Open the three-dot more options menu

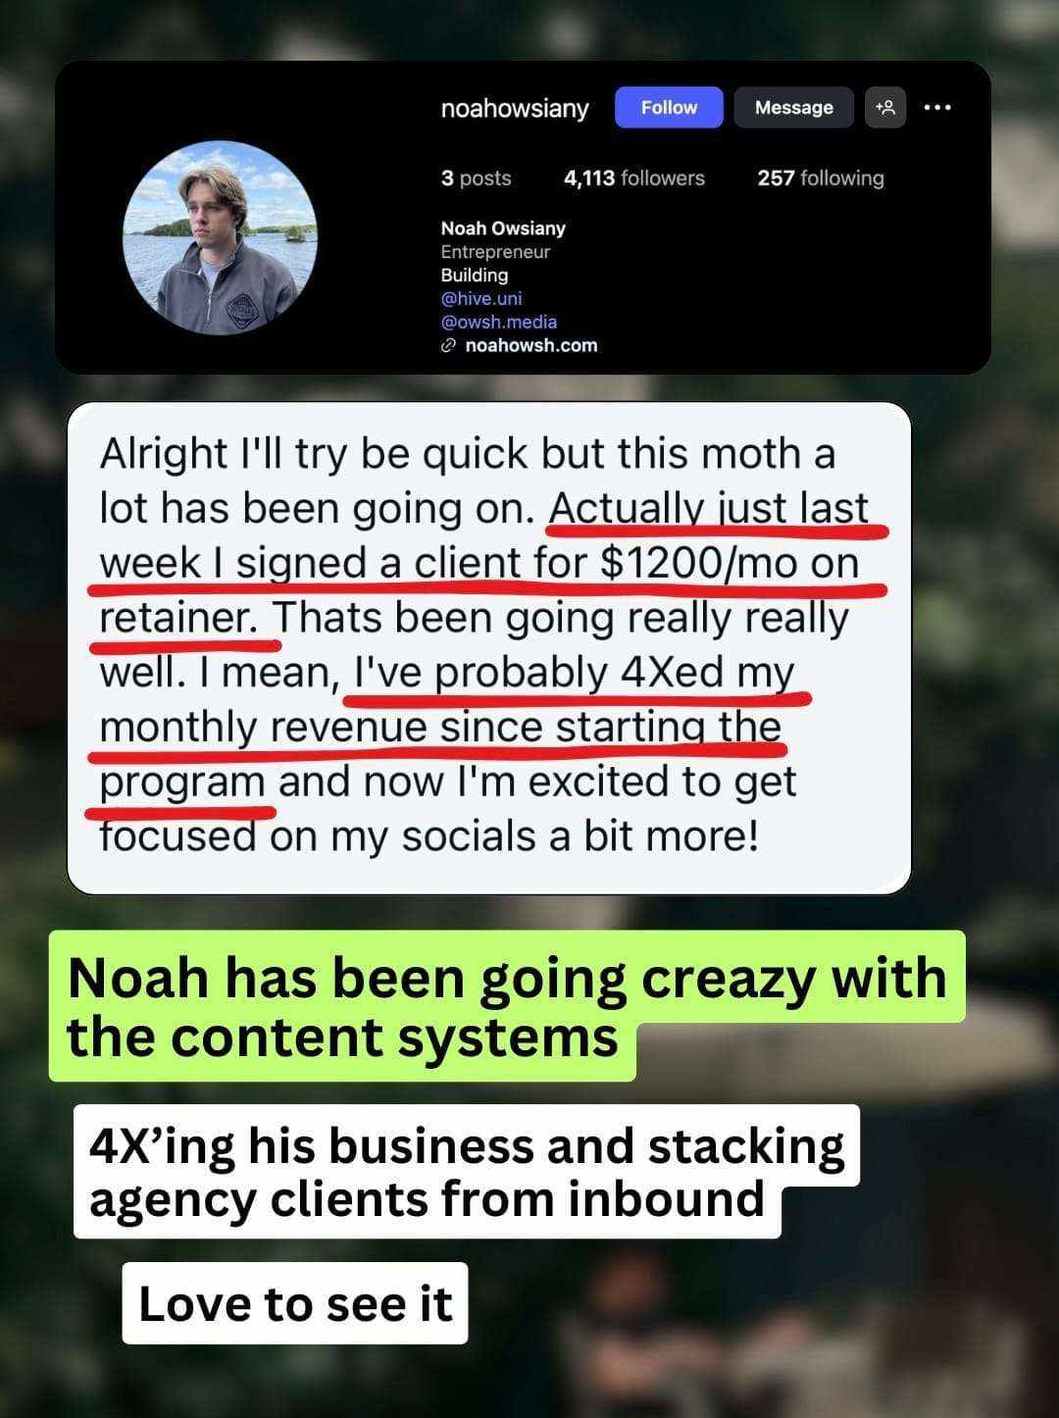(937, 107)
